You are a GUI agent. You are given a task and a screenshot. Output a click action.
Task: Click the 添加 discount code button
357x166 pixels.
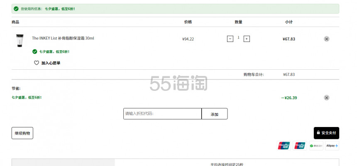pos(215,114)
